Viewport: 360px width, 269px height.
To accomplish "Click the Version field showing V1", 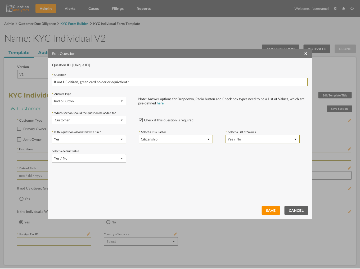I will [33, 74].
